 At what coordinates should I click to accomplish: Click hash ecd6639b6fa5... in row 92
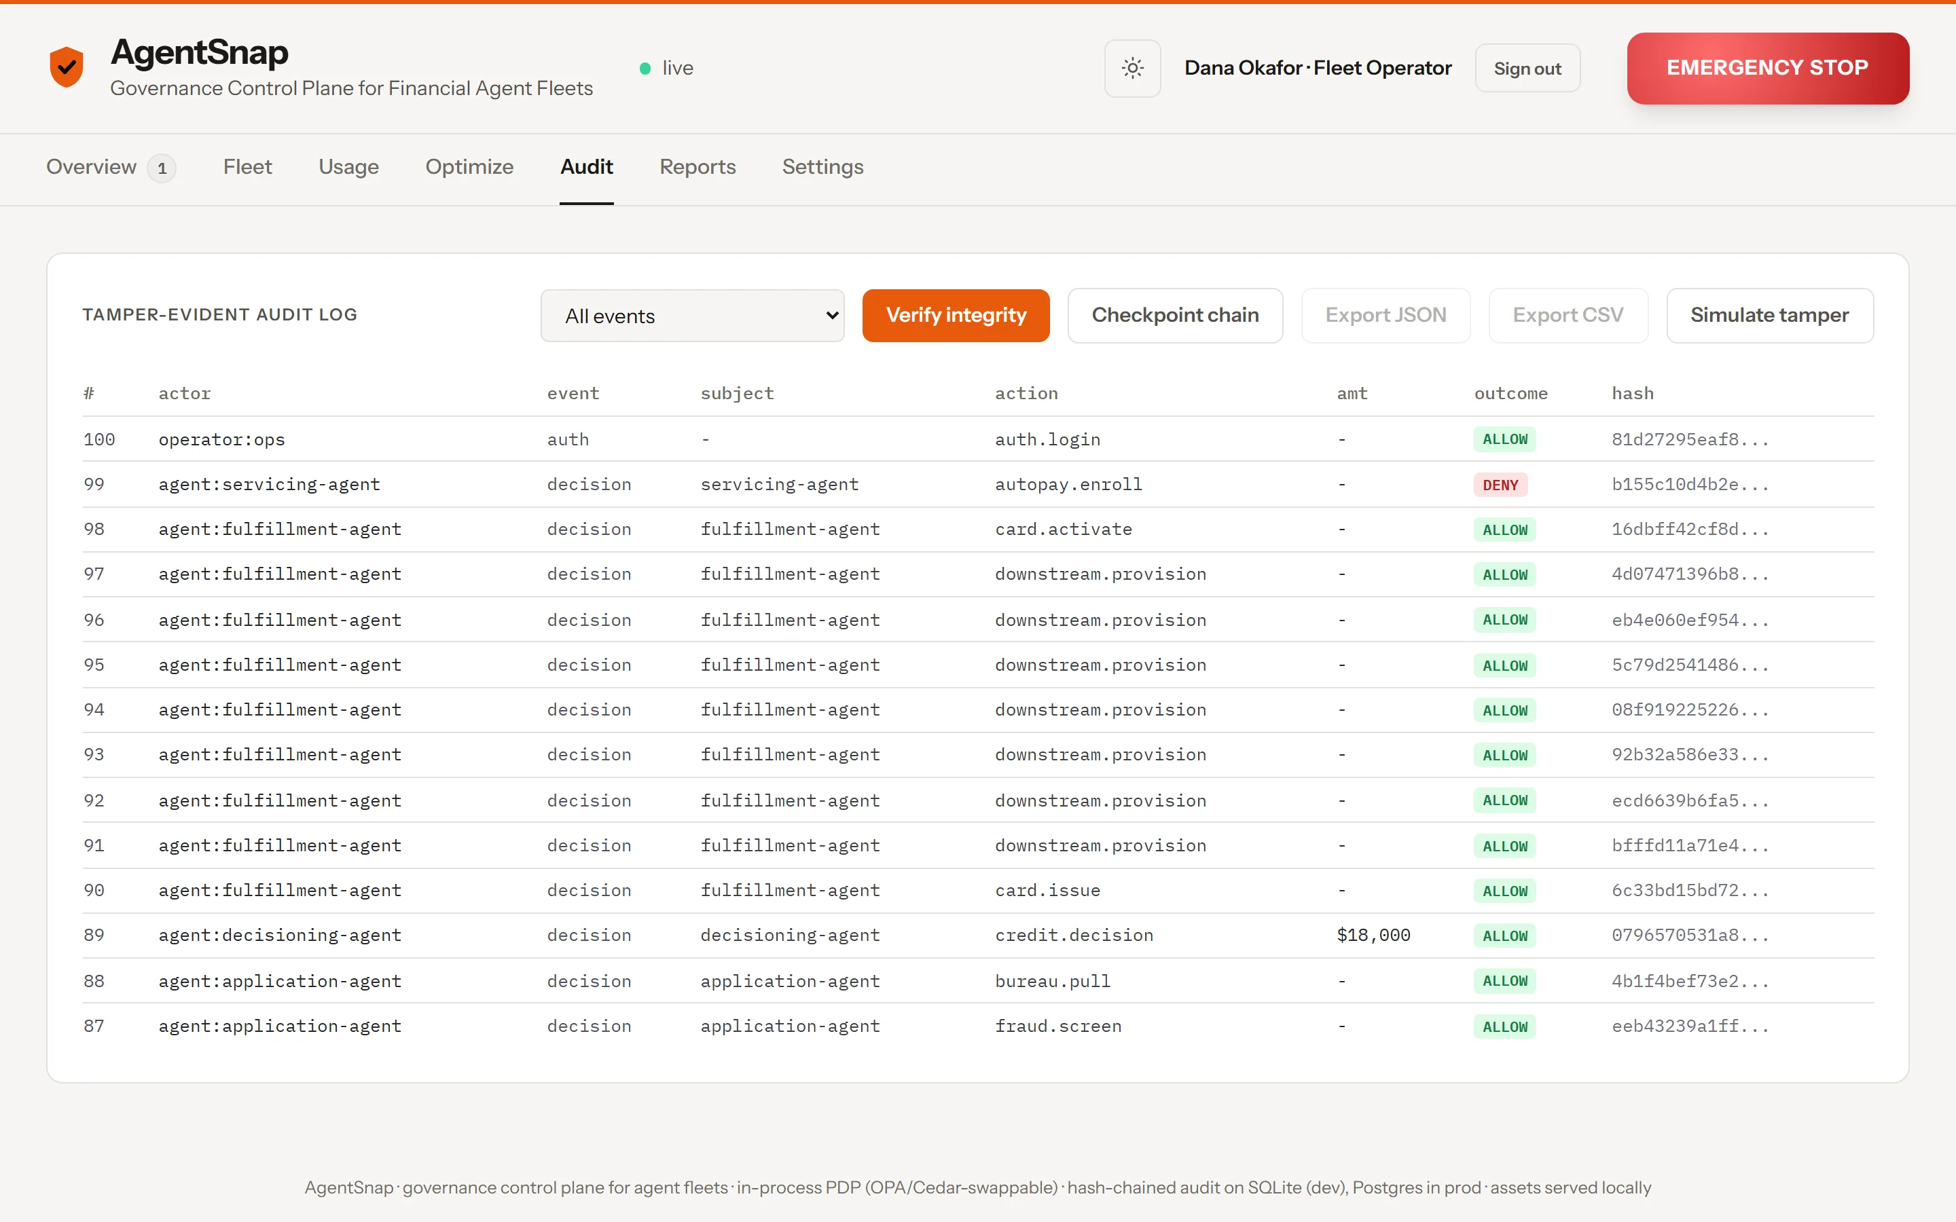click(1690, 800)
